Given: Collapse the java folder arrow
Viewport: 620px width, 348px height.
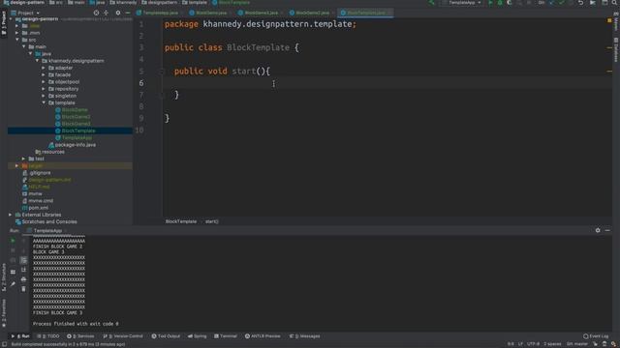Looking at the screenshot, I should 30,54.
